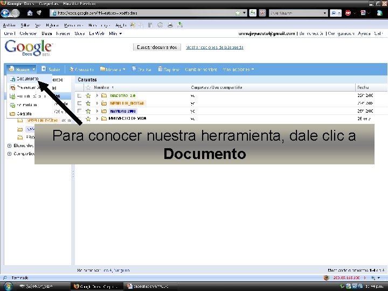
Task: Click the browser Back arrow button
Action: (x=5, y=13)
